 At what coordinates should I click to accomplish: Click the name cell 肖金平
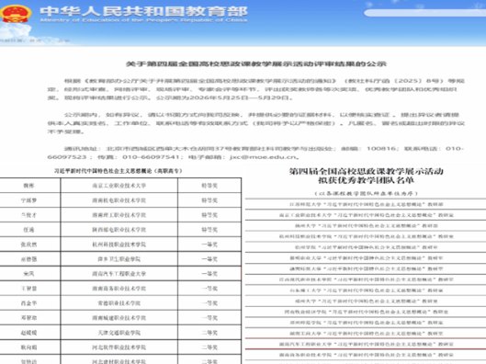(29, 303)
